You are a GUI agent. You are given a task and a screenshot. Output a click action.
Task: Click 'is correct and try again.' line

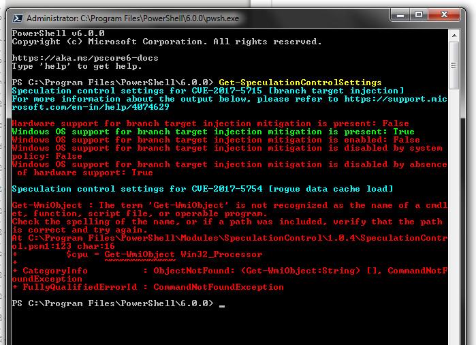pos(80,230)
